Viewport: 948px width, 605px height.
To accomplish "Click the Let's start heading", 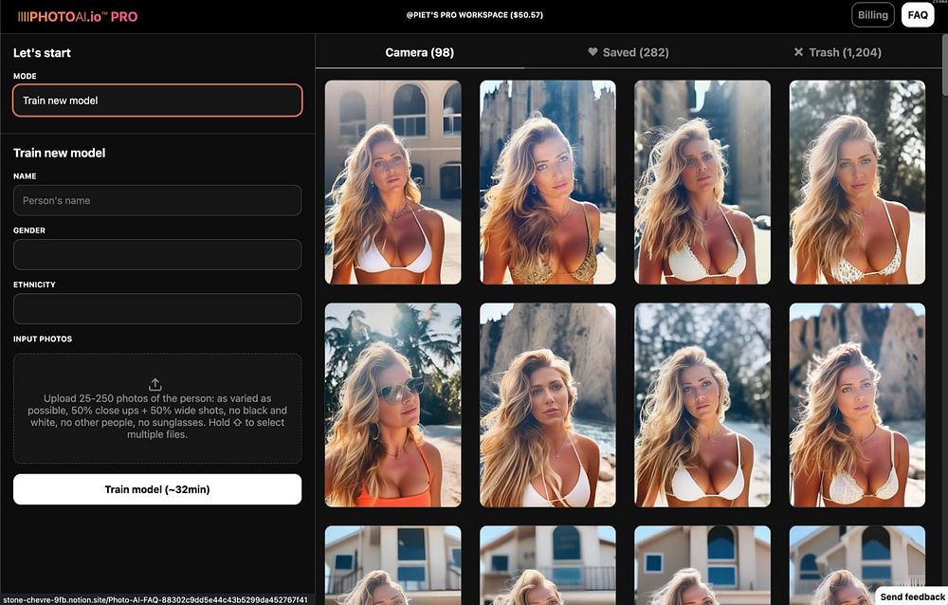I will click(42, 53).
